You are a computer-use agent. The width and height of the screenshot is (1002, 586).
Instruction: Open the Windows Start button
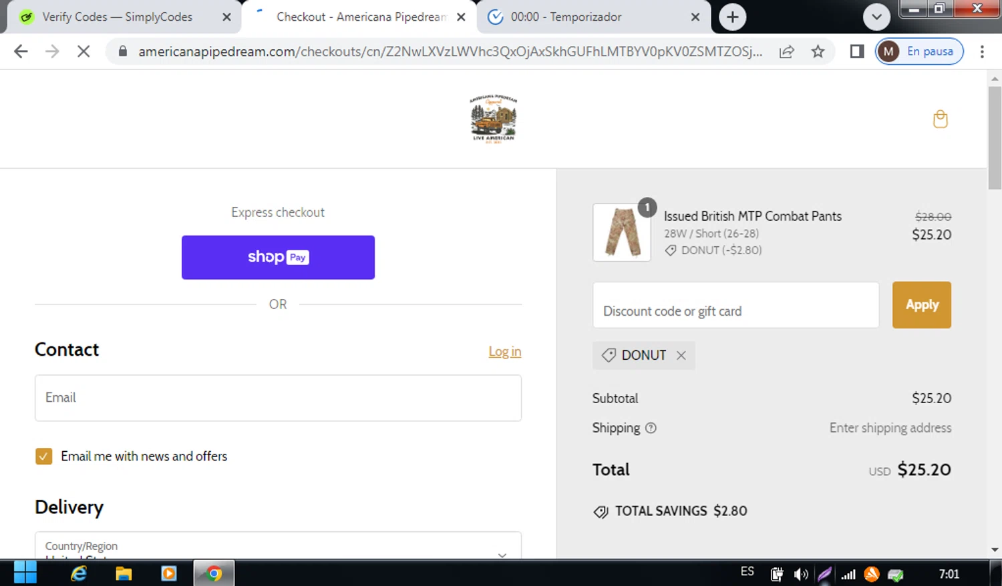pyautogui.click(x=25, y=573)
